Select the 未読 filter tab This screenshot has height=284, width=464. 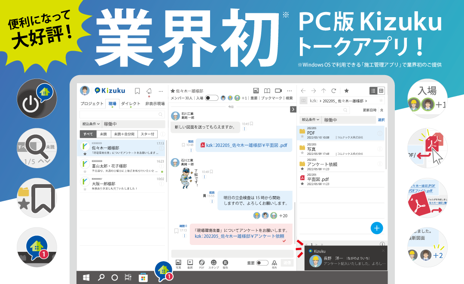[x=104, y=133]
